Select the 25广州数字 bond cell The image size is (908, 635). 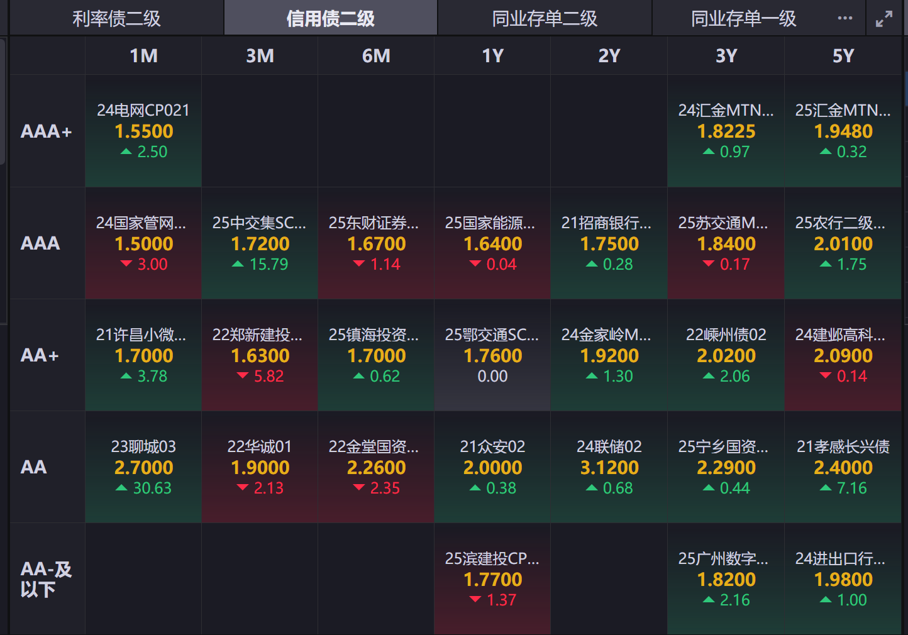(726, 579)
